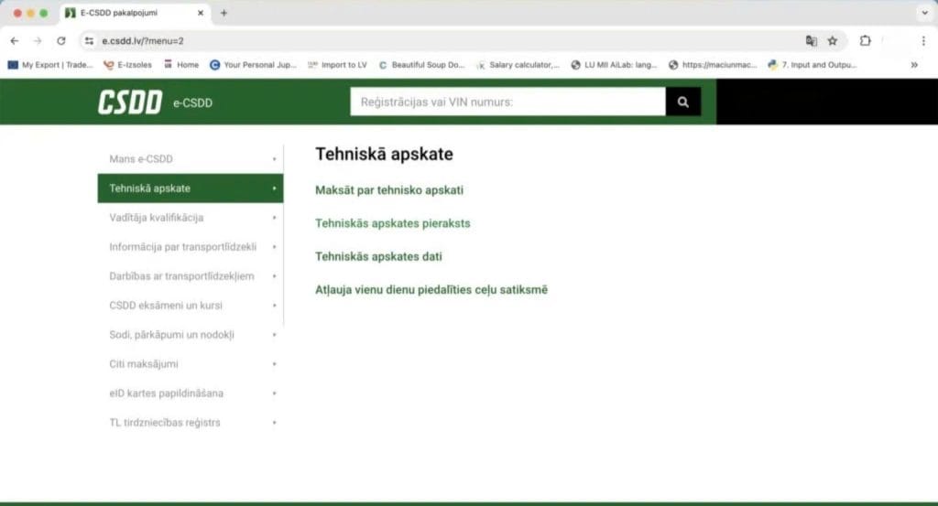938x506 pixels.
Task: Open Maksāt par tehnisko apskati link
Action: coord(389,190)
